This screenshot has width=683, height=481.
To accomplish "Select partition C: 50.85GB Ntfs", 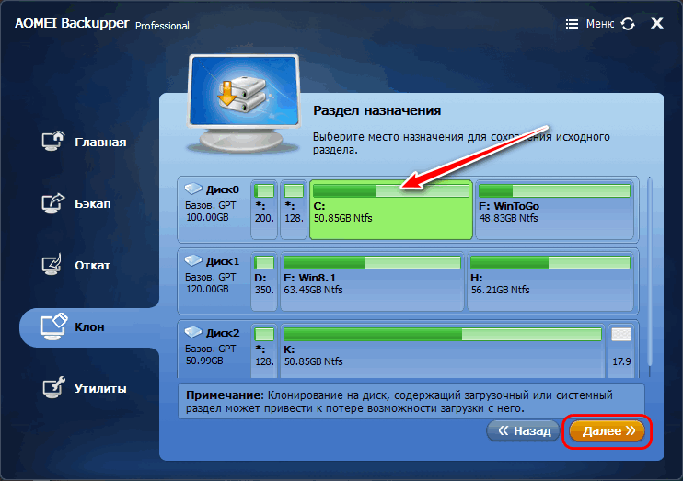I will (390, 210).
